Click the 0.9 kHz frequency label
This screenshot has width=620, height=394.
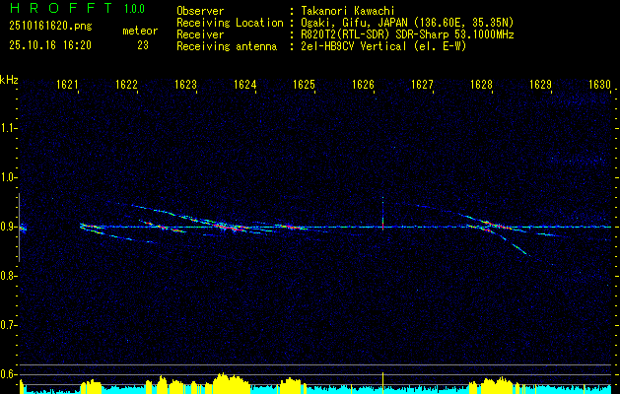coord(8,227)
